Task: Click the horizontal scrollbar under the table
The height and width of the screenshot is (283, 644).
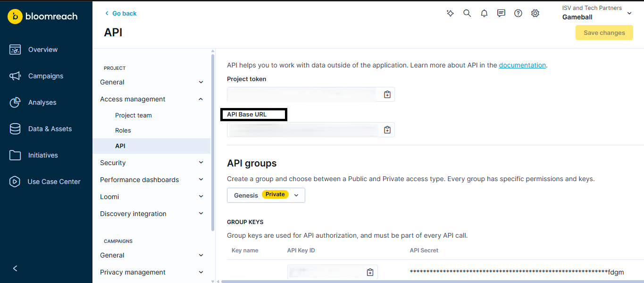Action: (x=432, y=282)
